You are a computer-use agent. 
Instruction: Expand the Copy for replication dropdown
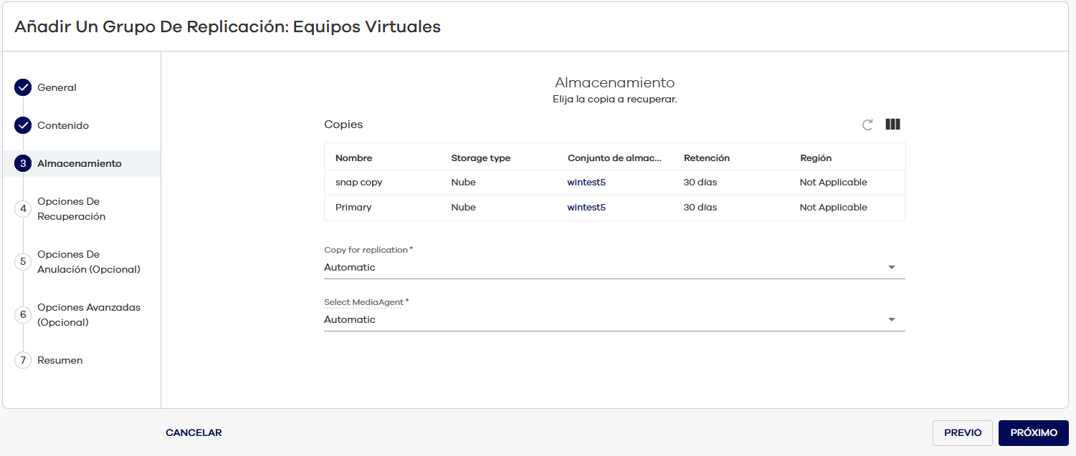[x=891, y=268]
